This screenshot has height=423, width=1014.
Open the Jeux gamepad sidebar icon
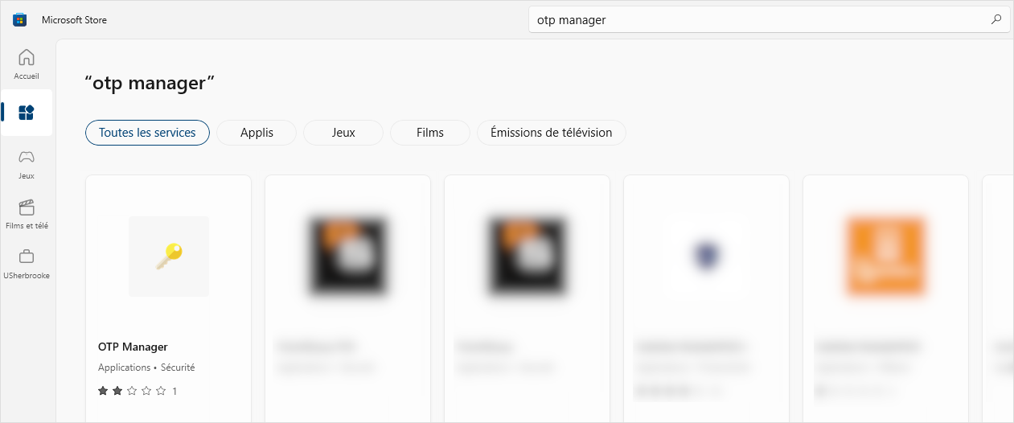point(27,157)
